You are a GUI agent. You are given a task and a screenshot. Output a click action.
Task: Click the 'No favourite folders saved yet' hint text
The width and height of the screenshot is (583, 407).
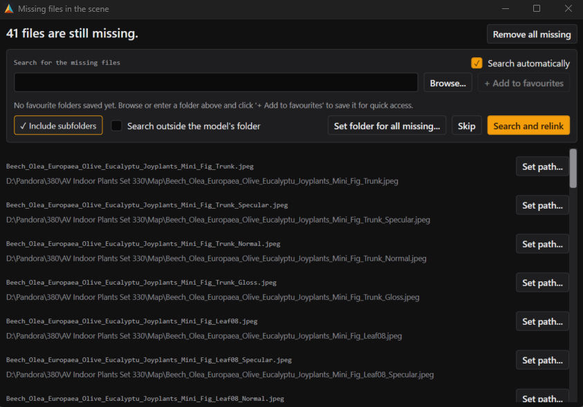tap(214, 106)
